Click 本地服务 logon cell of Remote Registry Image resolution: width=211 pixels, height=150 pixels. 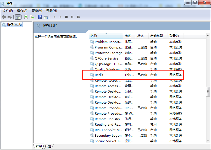pos(176,119)
